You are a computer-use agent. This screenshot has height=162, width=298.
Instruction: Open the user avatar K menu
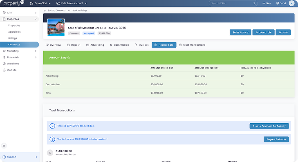pyautogui.click(x=291, y=3)
